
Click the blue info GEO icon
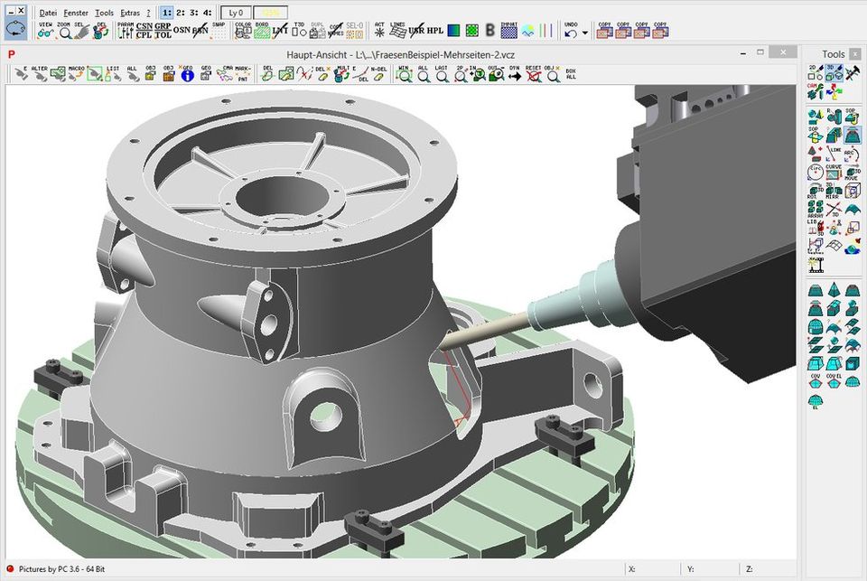(x=188, y=74)
